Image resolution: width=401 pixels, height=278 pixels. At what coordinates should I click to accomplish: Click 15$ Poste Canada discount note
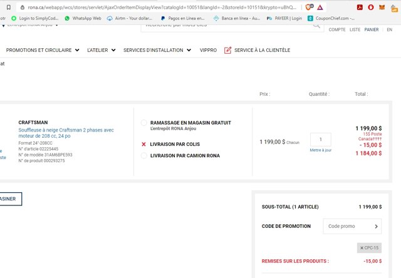pyautogui.click(x=370, y=136)
